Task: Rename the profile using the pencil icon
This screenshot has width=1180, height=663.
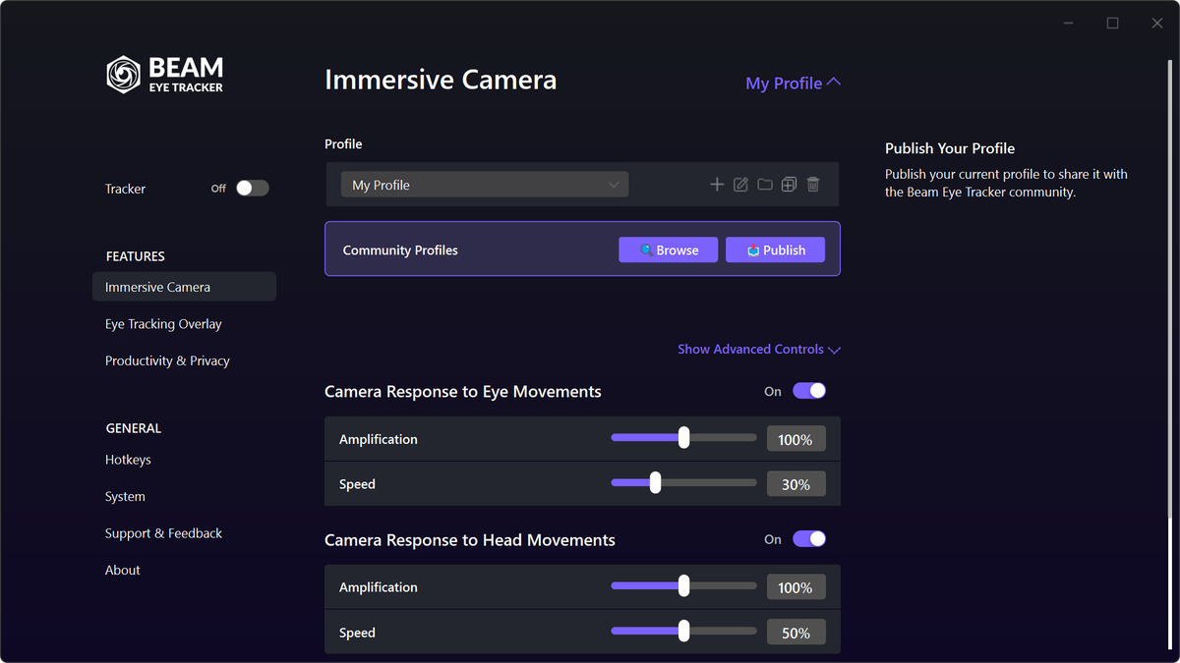Action: tap(740, 184)
